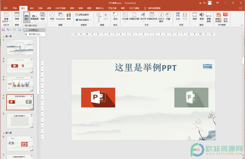Insert Header and Footer (页眉和页脚)
This screenshot has width=245, height=159.
click(x=134, y=16)
